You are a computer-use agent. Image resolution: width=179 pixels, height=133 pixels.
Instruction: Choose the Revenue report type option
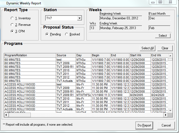12,25
